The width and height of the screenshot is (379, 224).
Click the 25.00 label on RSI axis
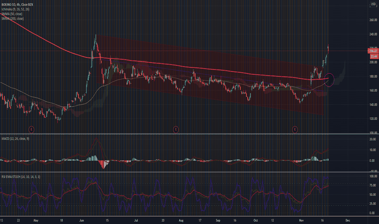coord(373,204)
